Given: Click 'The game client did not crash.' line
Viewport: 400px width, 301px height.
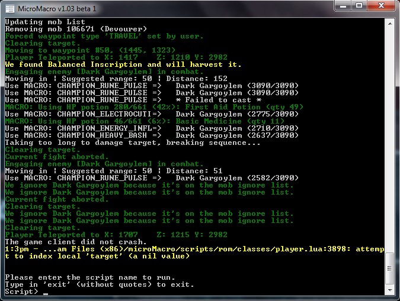Looking at the screenshot, I should [x=76, y=242].
